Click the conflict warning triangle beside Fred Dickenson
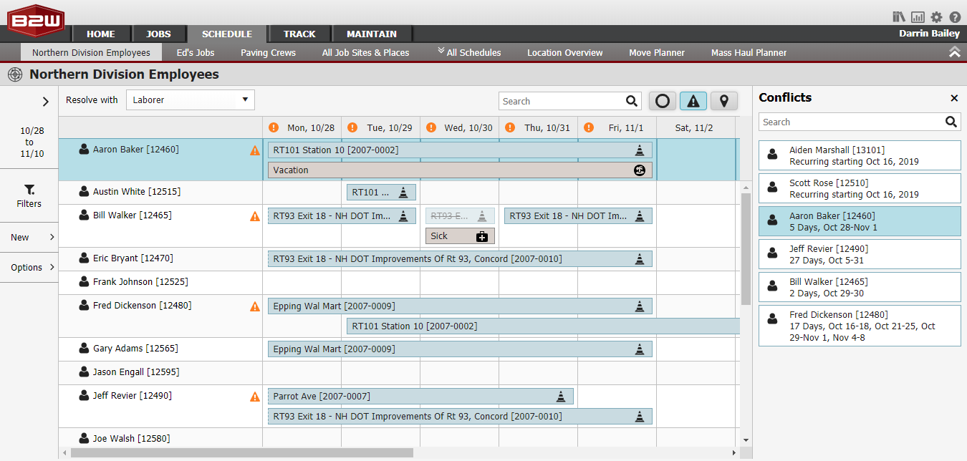The image size is (967, 461). (x=255, y=306)
